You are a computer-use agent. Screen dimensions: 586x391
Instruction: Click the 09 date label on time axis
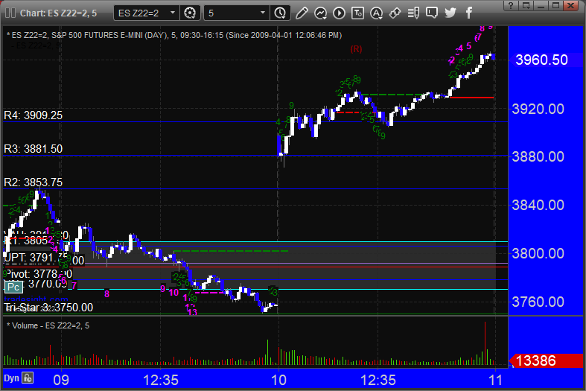point(61,380)
